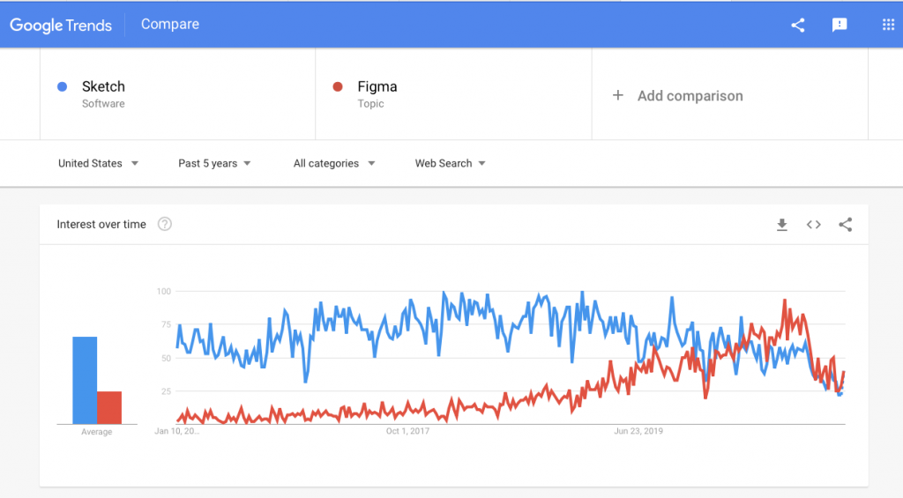Click the red Figma color dot

[x=338, y=86]
